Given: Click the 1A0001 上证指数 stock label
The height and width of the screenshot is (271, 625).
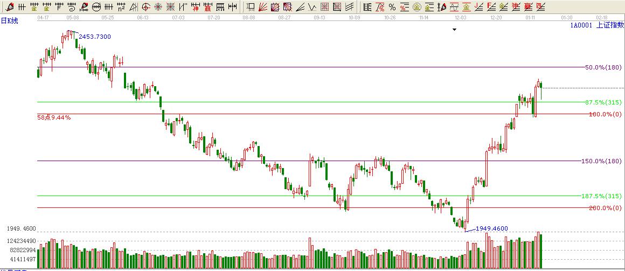Looking at the screenshot, I should (x=596, y=25).
